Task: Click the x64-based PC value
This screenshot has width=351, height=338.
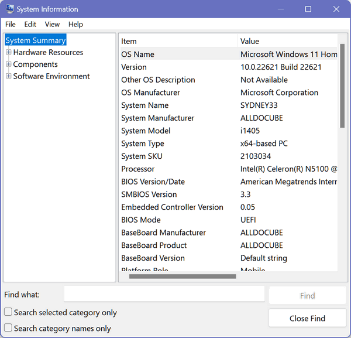Action: coord(264,144)
